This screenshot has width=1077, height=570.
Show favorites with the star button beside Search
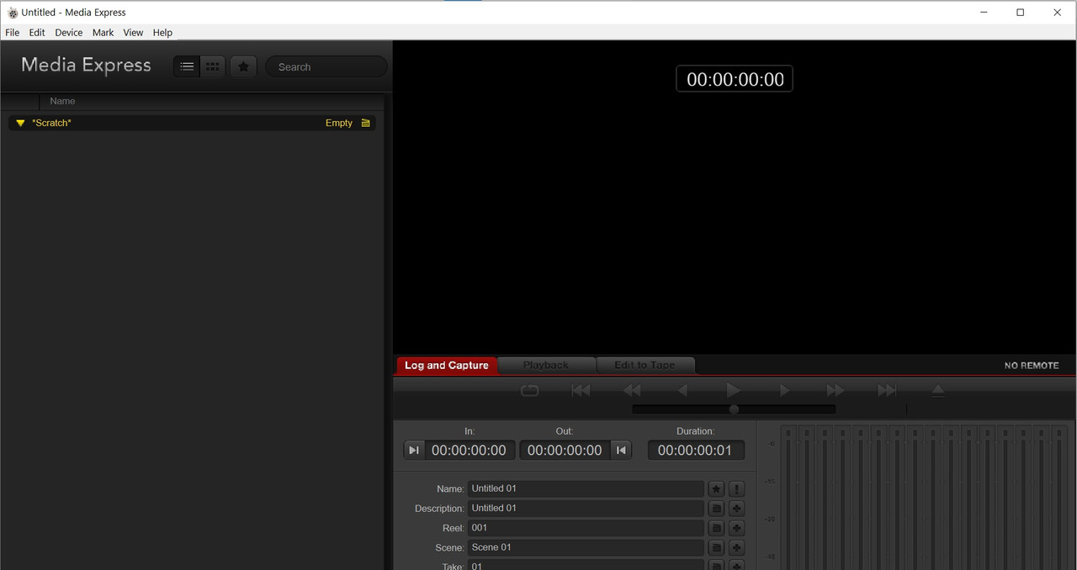tap(243, 66)
